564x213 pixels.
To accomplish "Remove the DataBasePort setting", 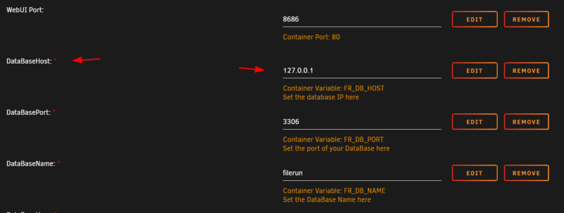I will coord(526,122).
